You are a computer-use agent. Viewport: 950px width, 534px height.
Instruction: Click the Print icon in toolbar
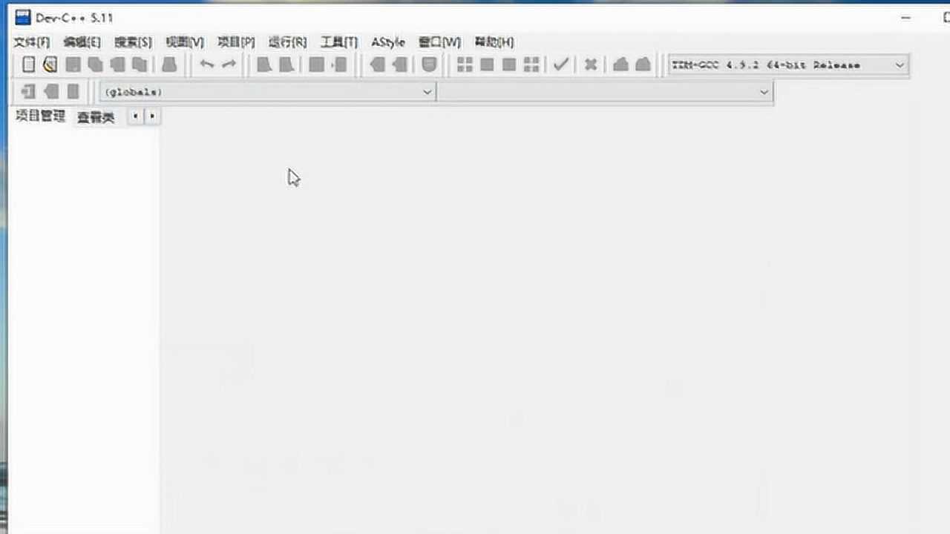tap(169, 65)
